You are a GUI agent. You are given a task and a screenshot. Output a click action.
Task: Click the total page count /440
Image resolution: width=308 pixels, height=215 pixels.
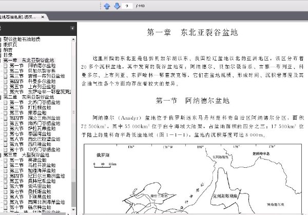[x=140, y=6]
